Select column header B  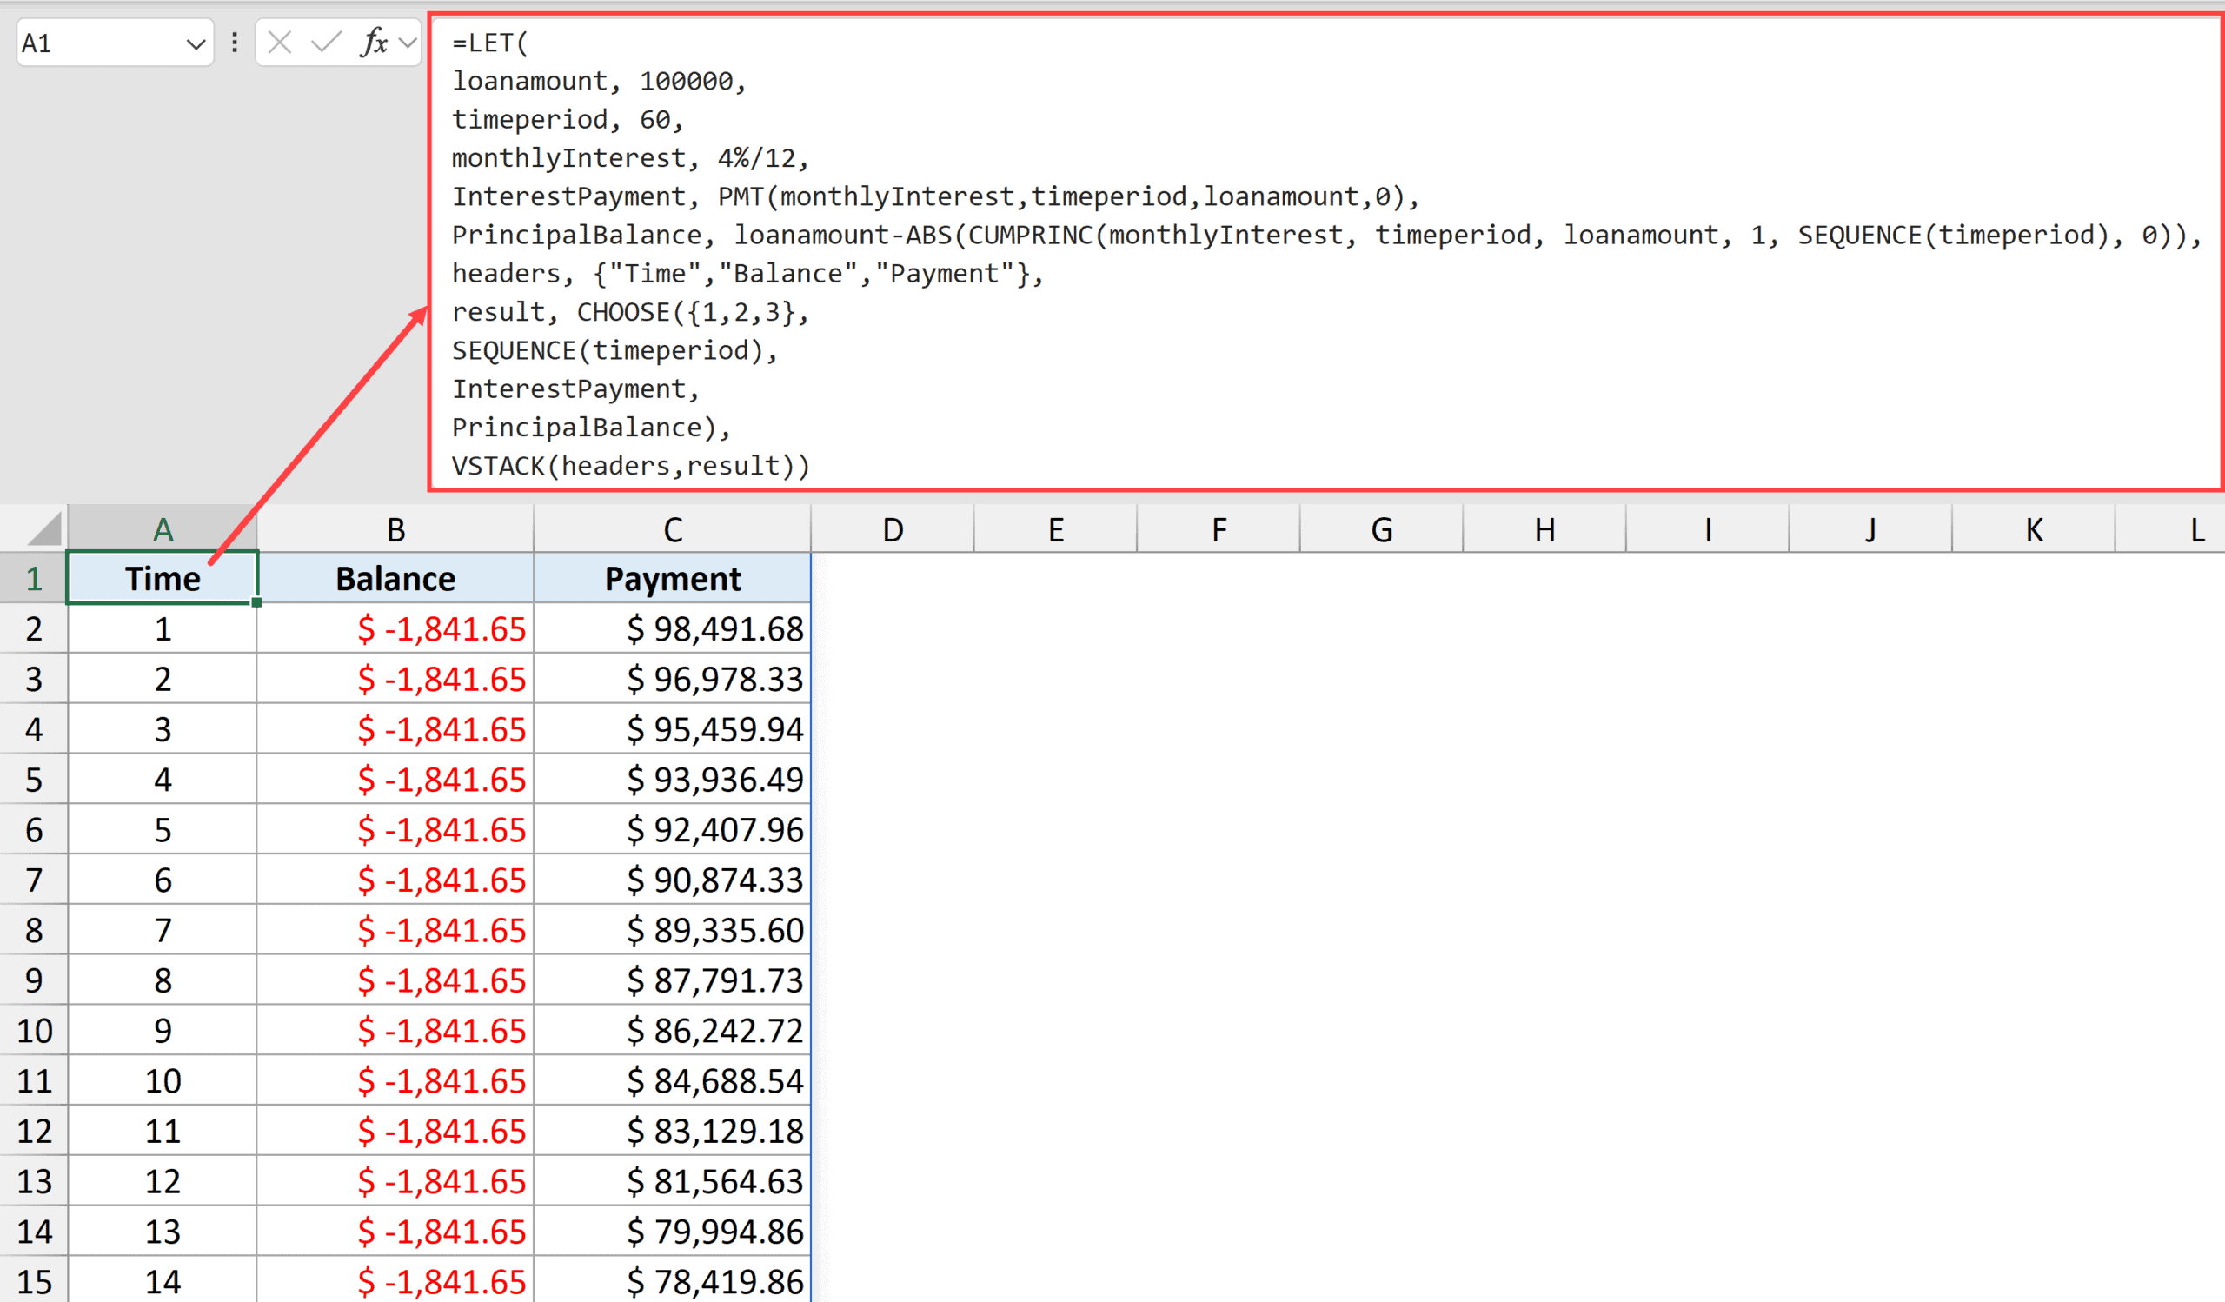[x=395, y=529]
